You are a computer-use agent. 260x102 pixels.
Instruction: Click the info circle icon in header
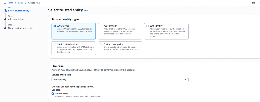click(253, 3)
